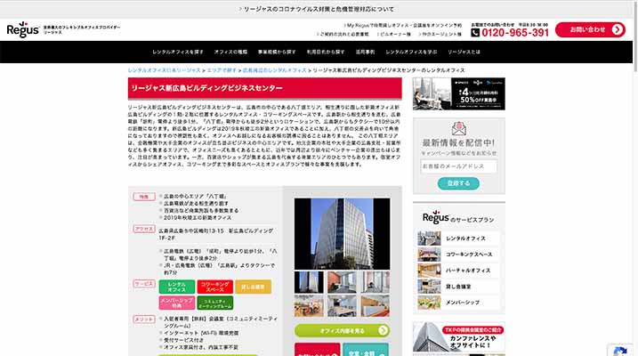638x356 pixels.
Task: Click arrow icon on header お問い合わせ button
Action: (618, 29)
